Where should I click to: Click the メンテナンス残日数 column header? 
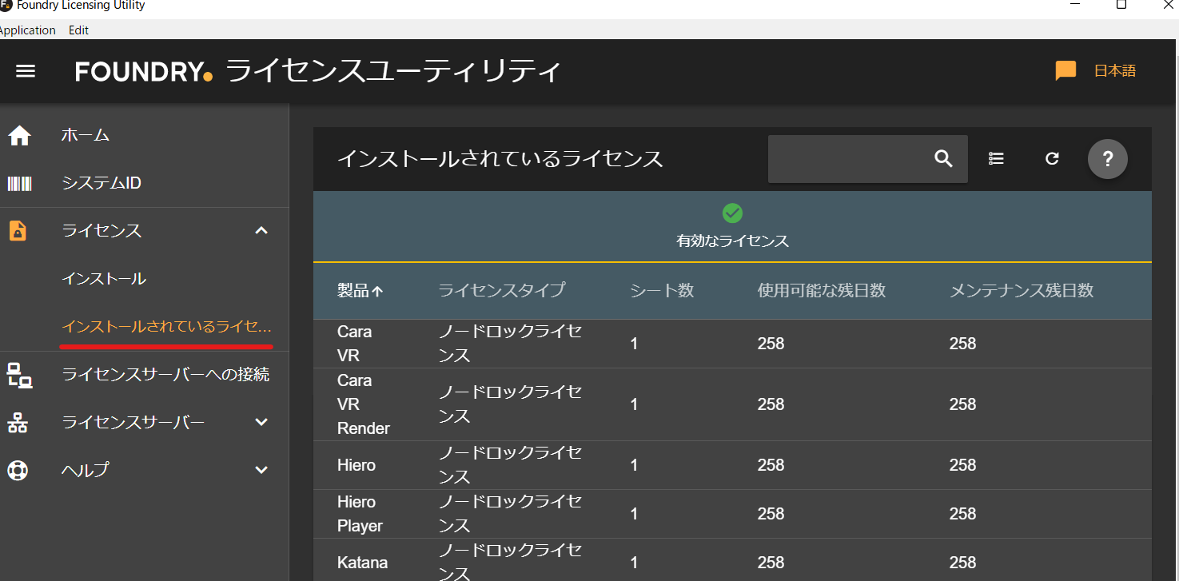pos(1022,290)
